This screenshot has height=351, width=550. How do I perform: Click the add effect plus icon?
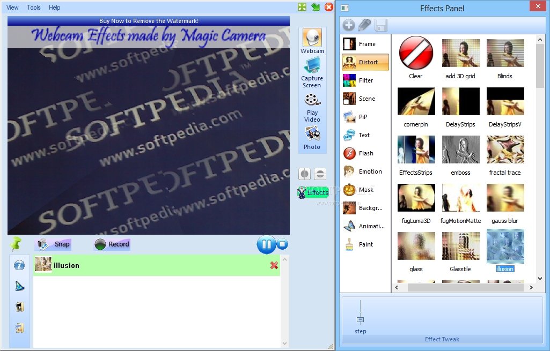click(x=349, y=25)
